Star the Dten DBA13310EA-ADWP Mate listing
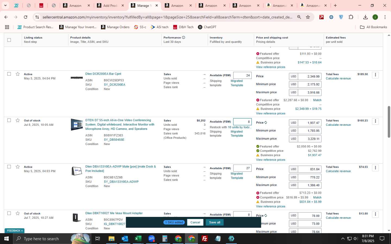Image resolution: width=391 pixels, height=244 pixels. pyautogui.click(x=18, y=167)
